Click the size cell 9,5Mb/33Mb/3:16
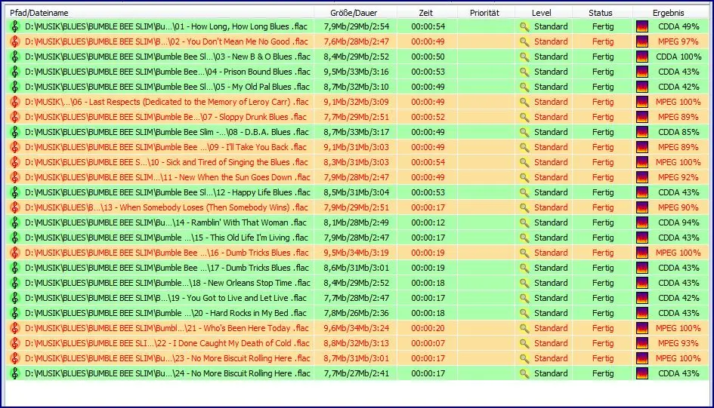Image resolution: width=714 pixels, height=408 pixels. pos(356,72)
